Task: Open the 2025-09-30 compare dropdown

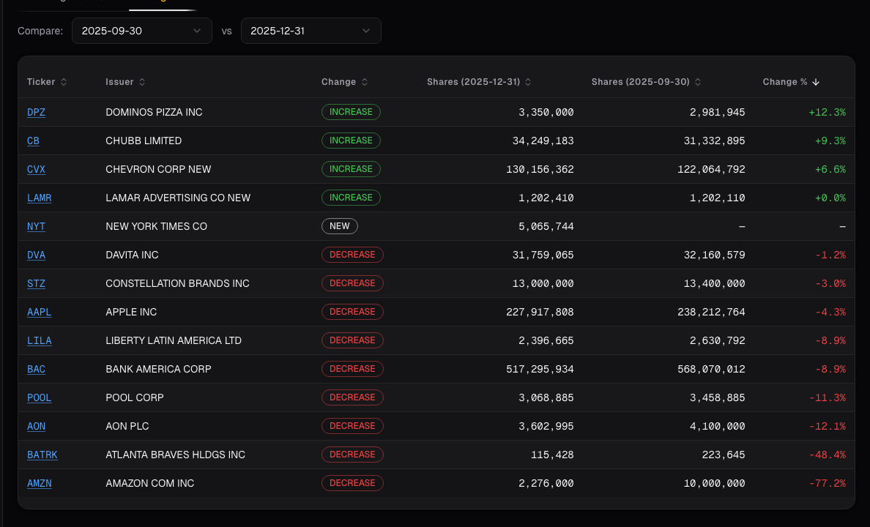Action: coord(141,31)
